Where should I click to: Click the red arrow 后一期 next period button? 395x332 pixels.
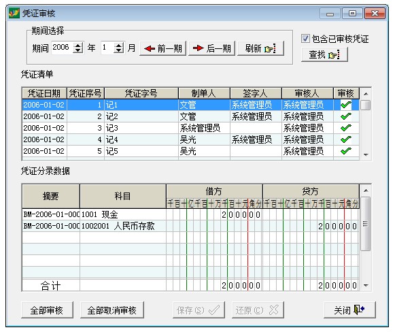tap(211, 48)
